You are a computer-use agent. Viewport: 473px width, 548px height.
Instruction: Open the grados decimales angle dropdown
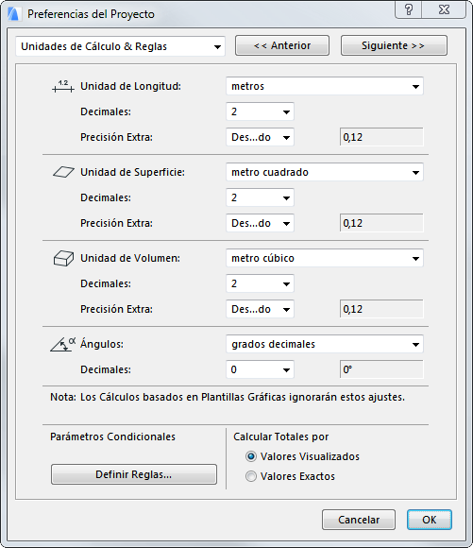(x=325, y=344)
